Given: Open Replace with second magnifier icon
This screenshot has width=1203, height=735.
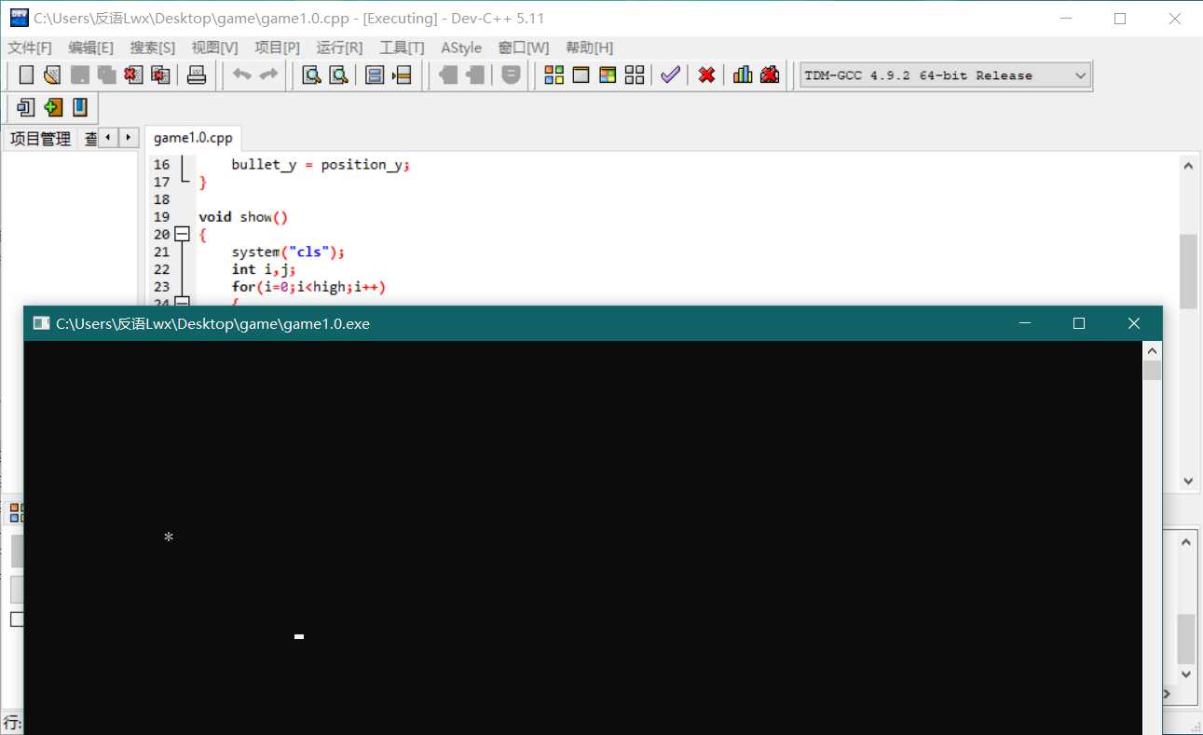Looking at the screenshot, I should (339, 75).
